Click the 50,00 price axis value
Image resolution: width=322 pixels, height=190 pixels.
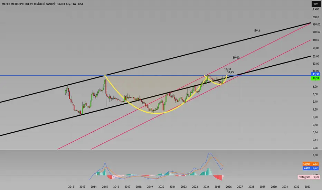tap(316, 57)
